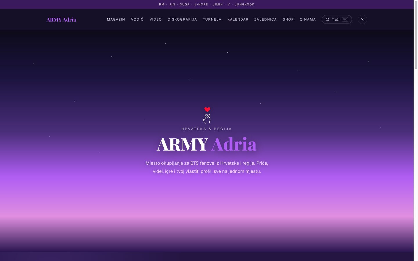Click the red heart icon

point(207,109)
